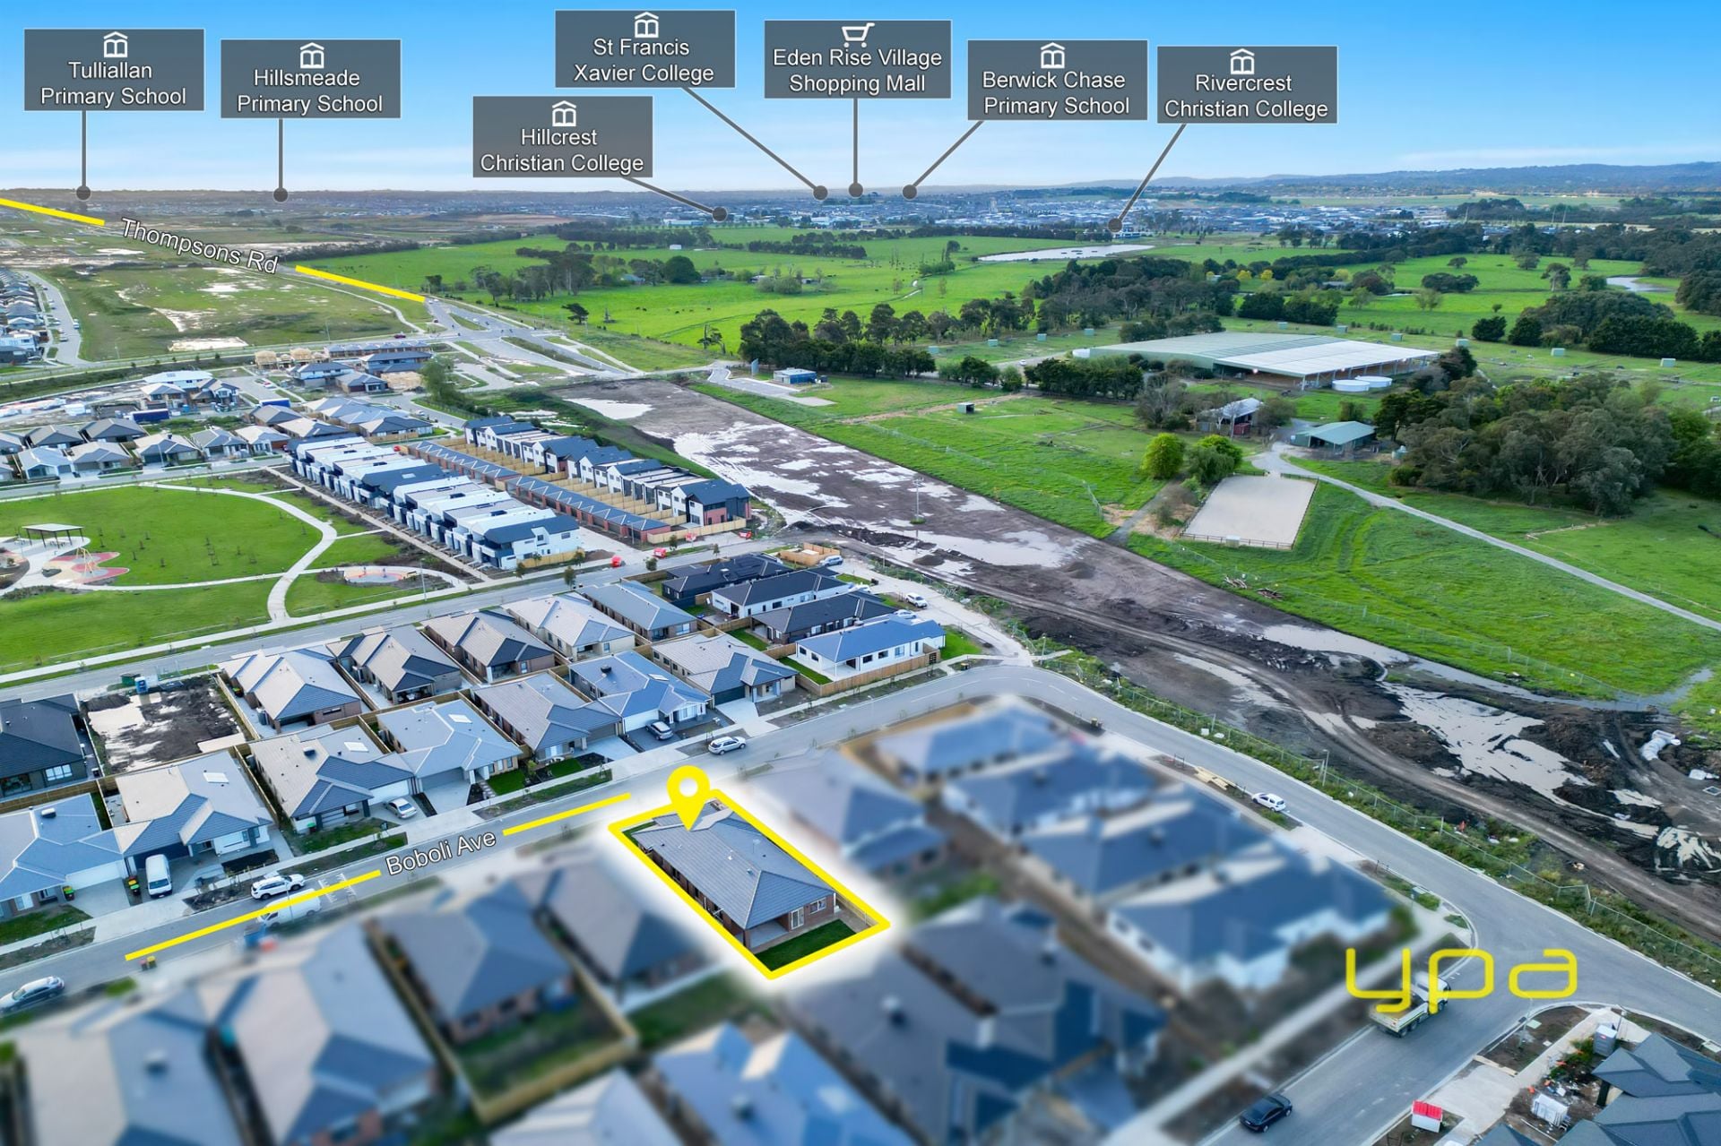The image size is (1721, 1146).
Task: Click the Berwick Chase Primary School icon
Action: coord(1051,56)
